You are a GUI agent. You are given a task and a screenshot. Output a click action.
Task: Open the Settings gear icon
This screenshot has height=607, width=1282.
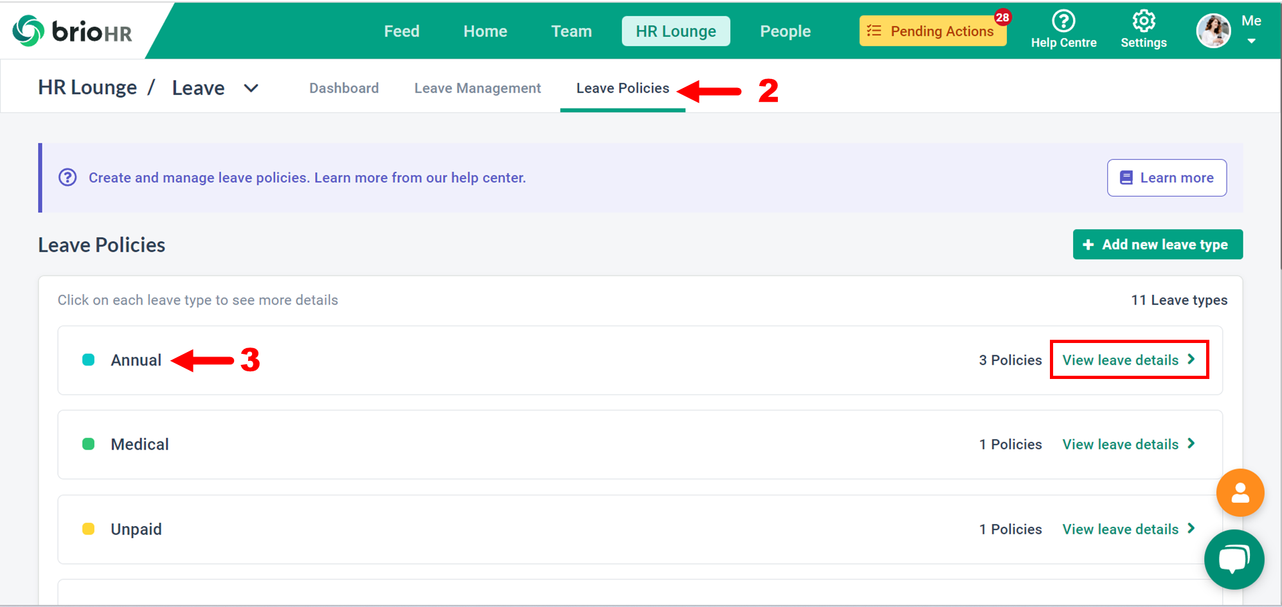1144,21
